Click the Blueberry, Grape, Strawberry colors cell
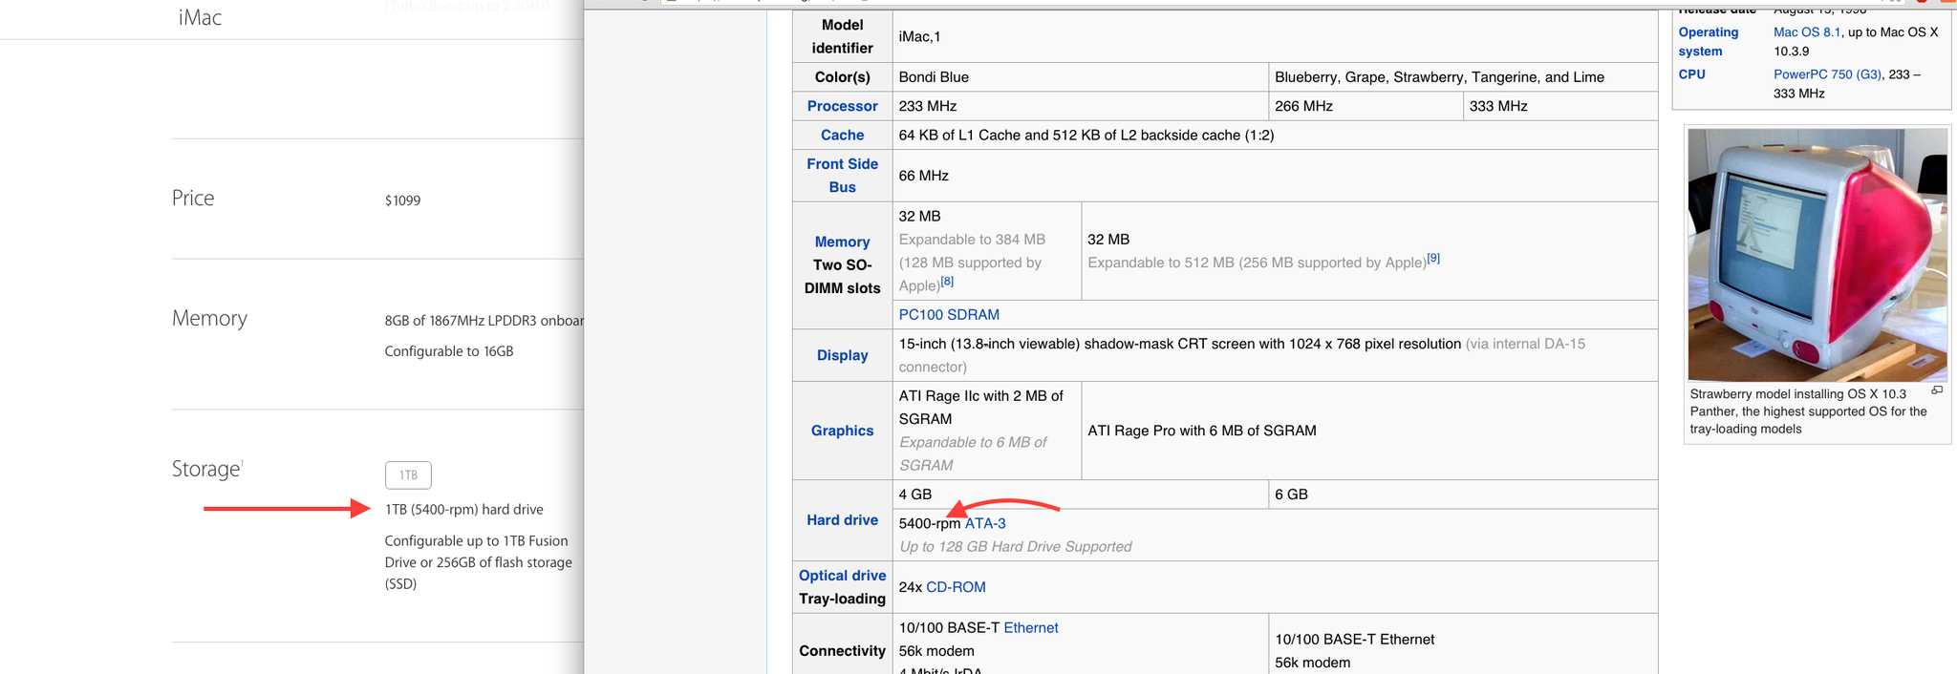The height and width of the screenshot is (674, 1957). [x=1463, y=77]
